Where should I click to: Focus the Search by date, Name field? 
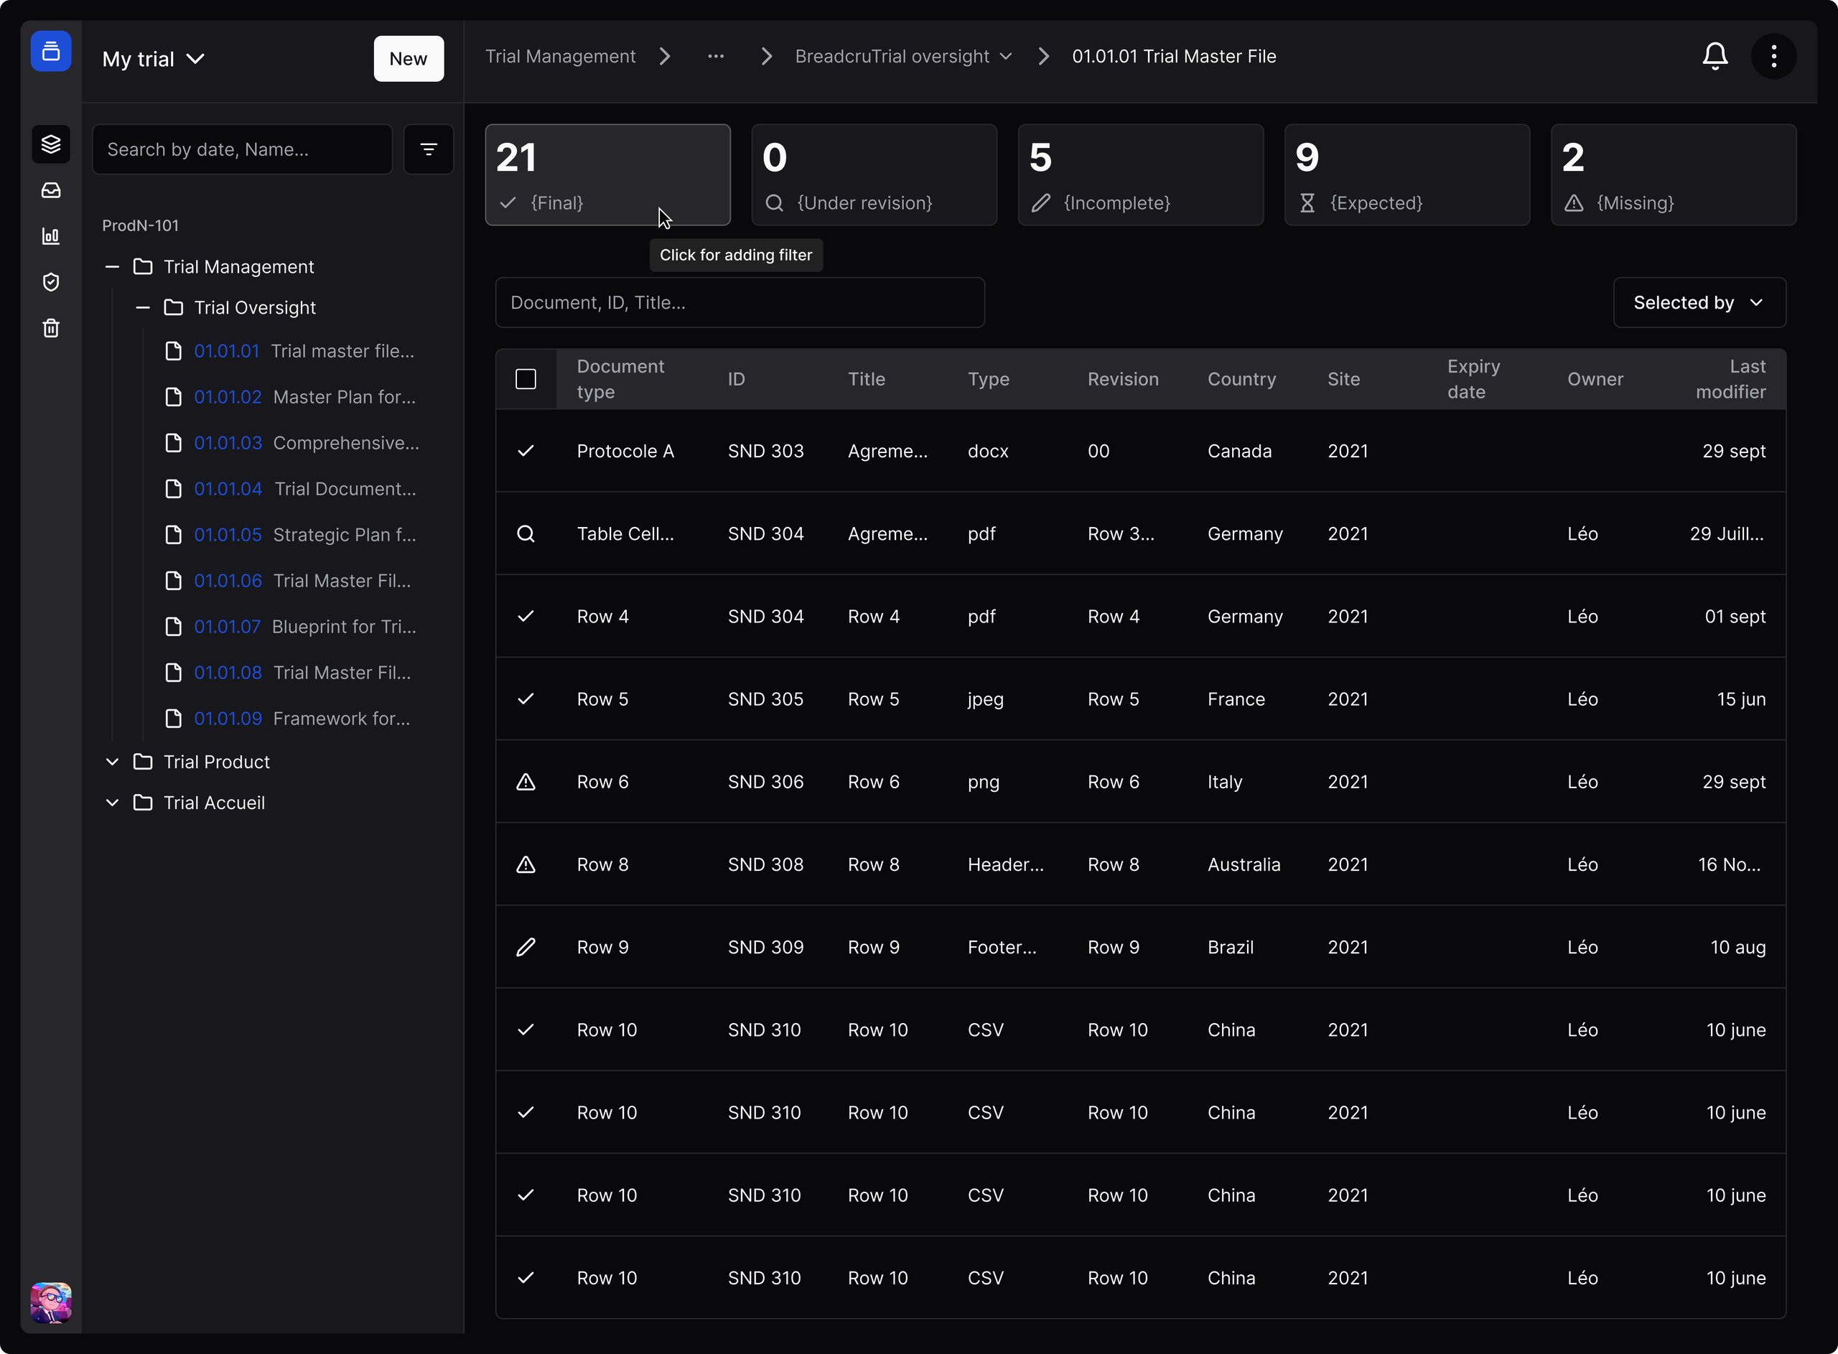242,149
